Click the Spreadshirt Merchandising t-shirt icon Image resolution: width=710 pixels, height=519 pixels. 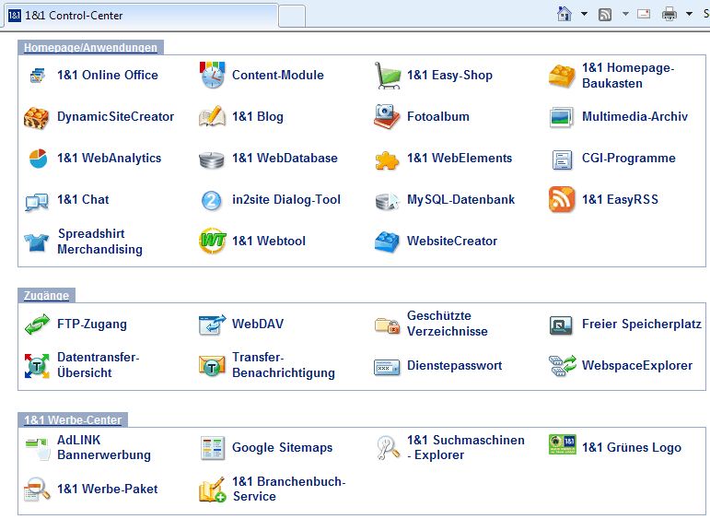tap(37, 242)
